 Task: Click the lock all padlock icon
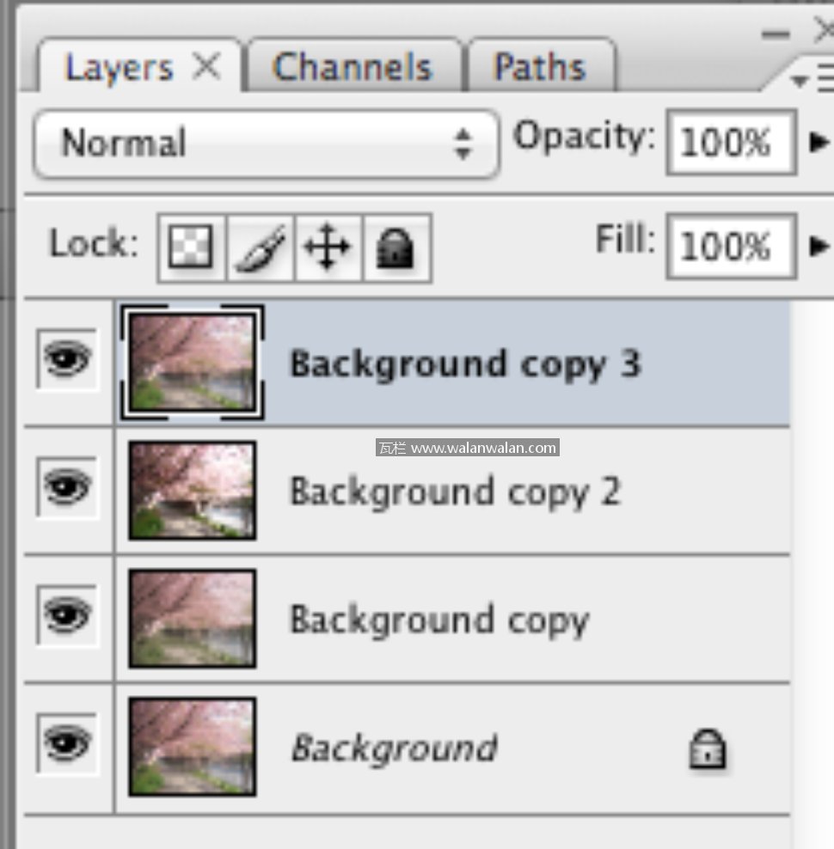tap(396, 248)
